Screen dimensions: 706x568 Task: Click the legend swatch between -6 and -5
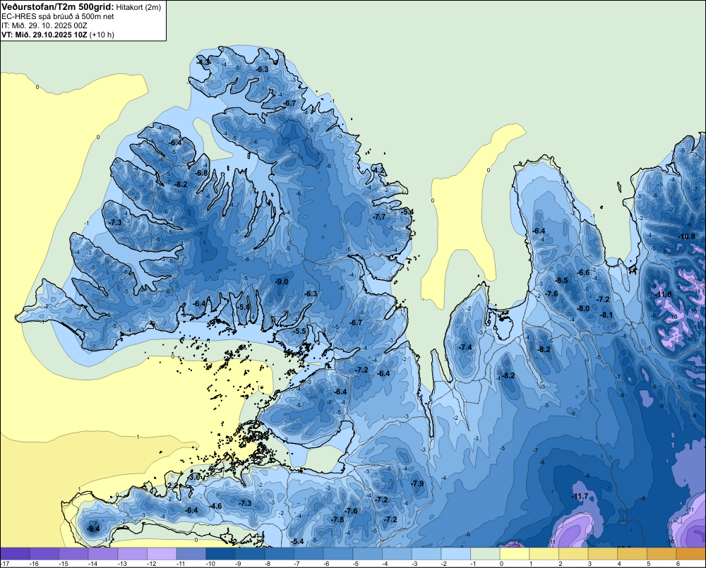tap(339, 554)
